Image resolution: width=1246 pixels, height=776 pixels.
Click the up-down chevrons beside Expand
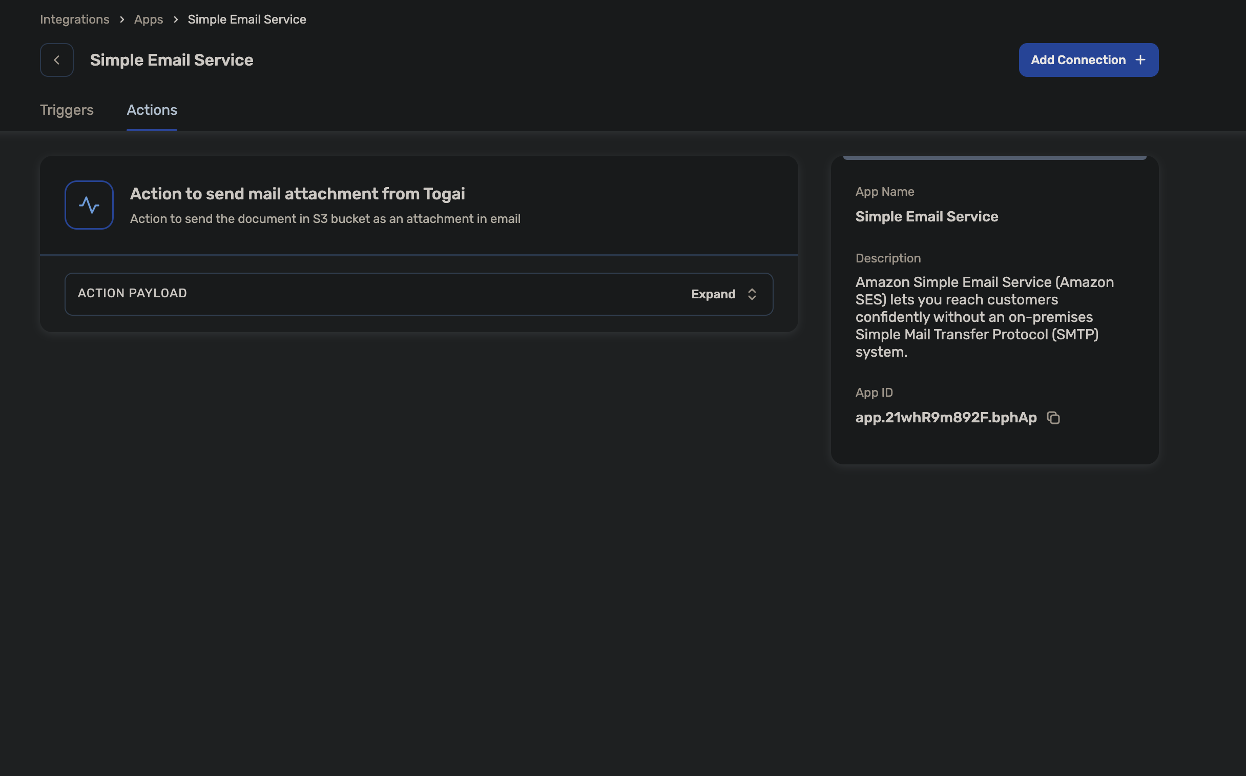(x=752, y=294)
